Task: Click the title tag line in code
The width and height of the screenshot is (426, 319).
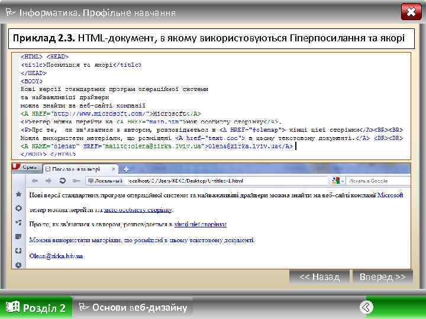Action: (x=81, y=65)
